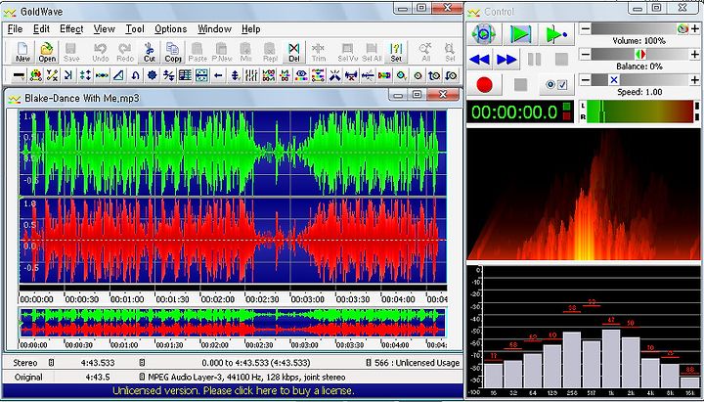
Task: Create a new file with the New button
Action: click(x=22, y=53)
